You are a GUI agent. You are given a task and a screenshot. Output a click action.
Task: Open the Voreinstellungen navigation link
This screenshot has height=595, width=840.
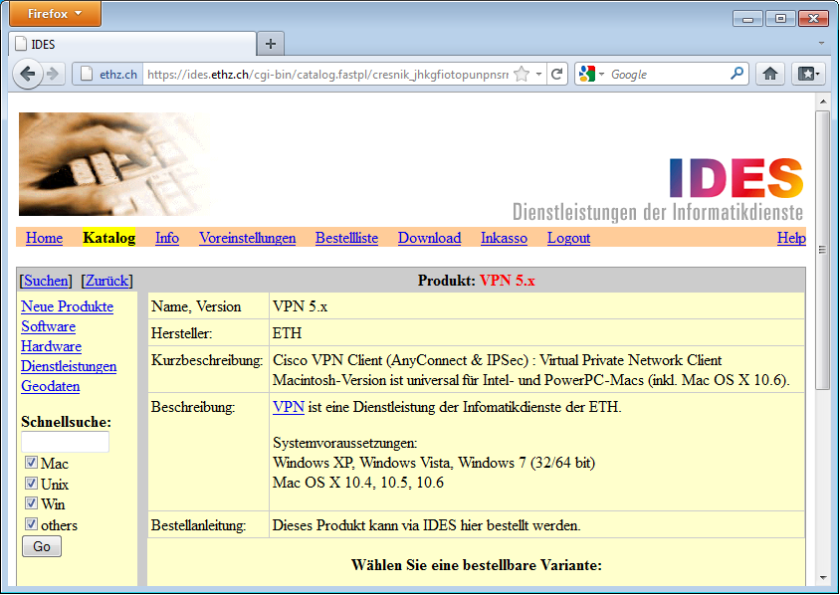tap(248, 238)
